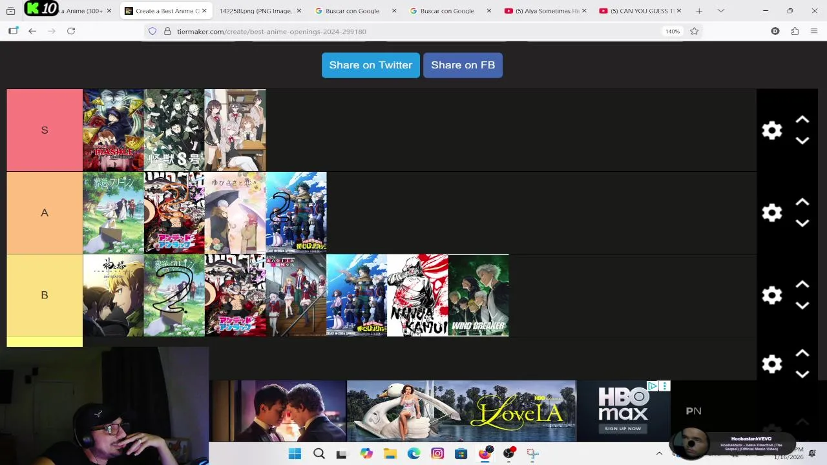Share the tier list on FB
The height and width of the screenshot is (465, 827).
(463, 65)
